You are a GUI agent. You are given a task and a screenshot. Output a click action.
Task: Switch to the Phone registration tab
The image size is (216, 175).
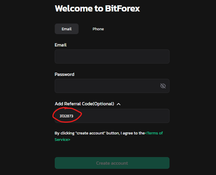[98, 29]
